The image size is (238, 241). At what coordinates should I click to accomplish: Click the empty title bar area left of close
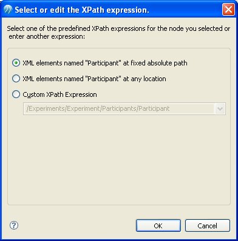pos(185,10)
